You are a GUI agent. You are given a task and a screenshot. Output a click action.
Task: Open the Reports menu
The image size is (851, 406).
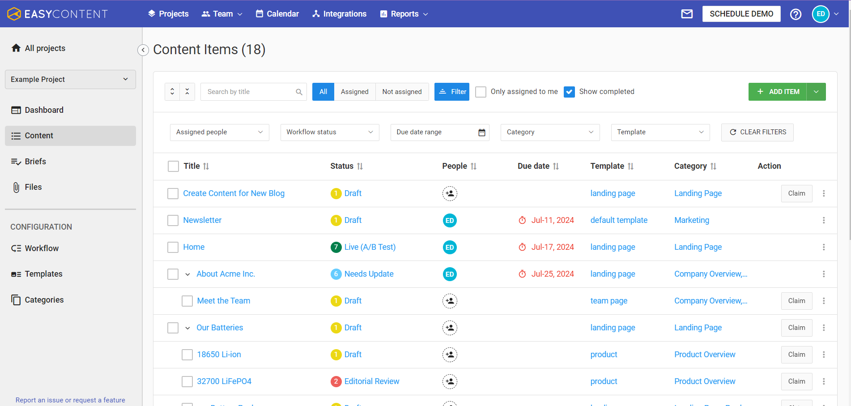[404, 14]
